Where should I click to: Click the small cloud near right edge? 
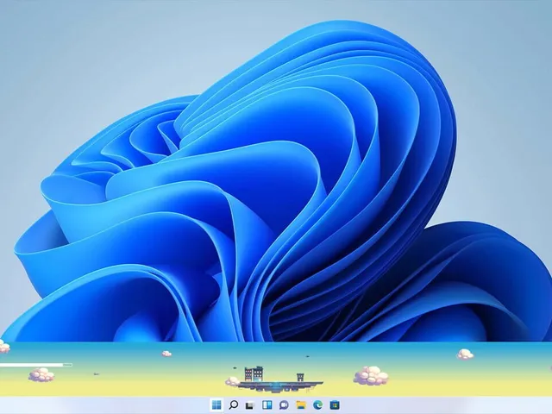coord(465,354)
